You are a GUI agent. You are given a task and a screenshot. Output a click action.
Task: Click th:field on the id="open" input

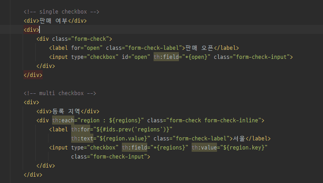click(166, 57)
